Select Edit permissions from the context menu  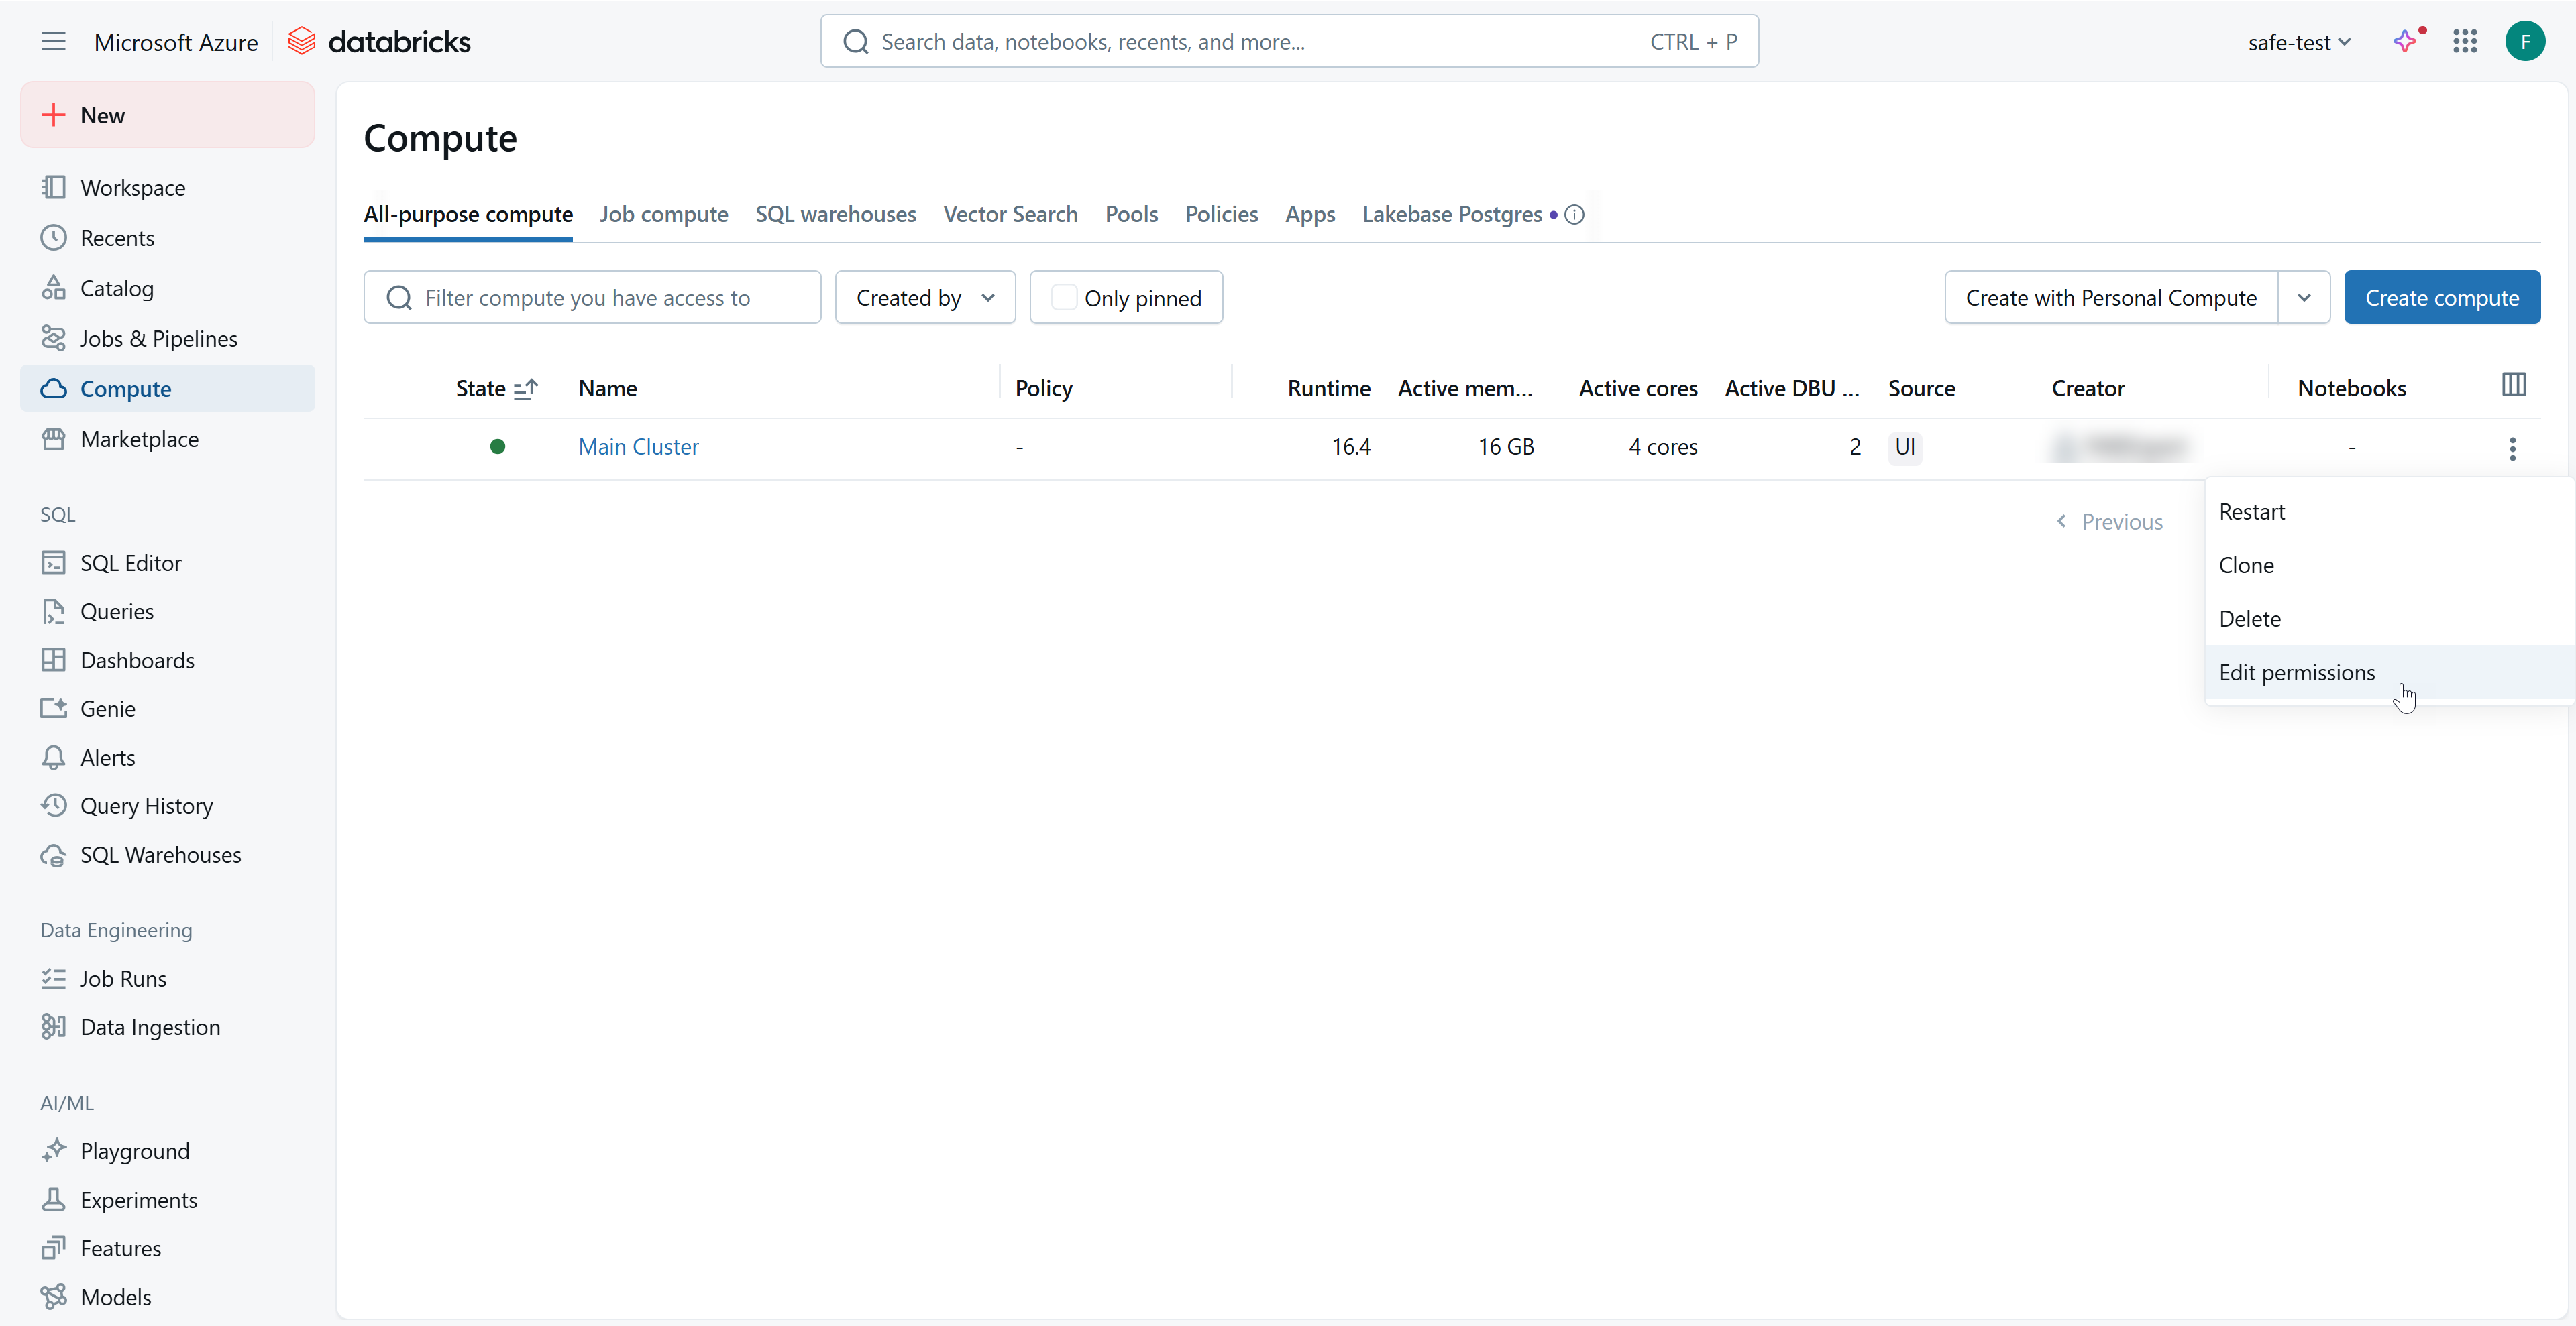tap(2297, 672)
